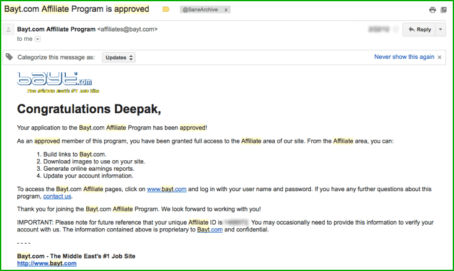Screen dimensions: 454x271
Task: Expand recipient details arrow next to 'to me'
Action: coord(38,39)
